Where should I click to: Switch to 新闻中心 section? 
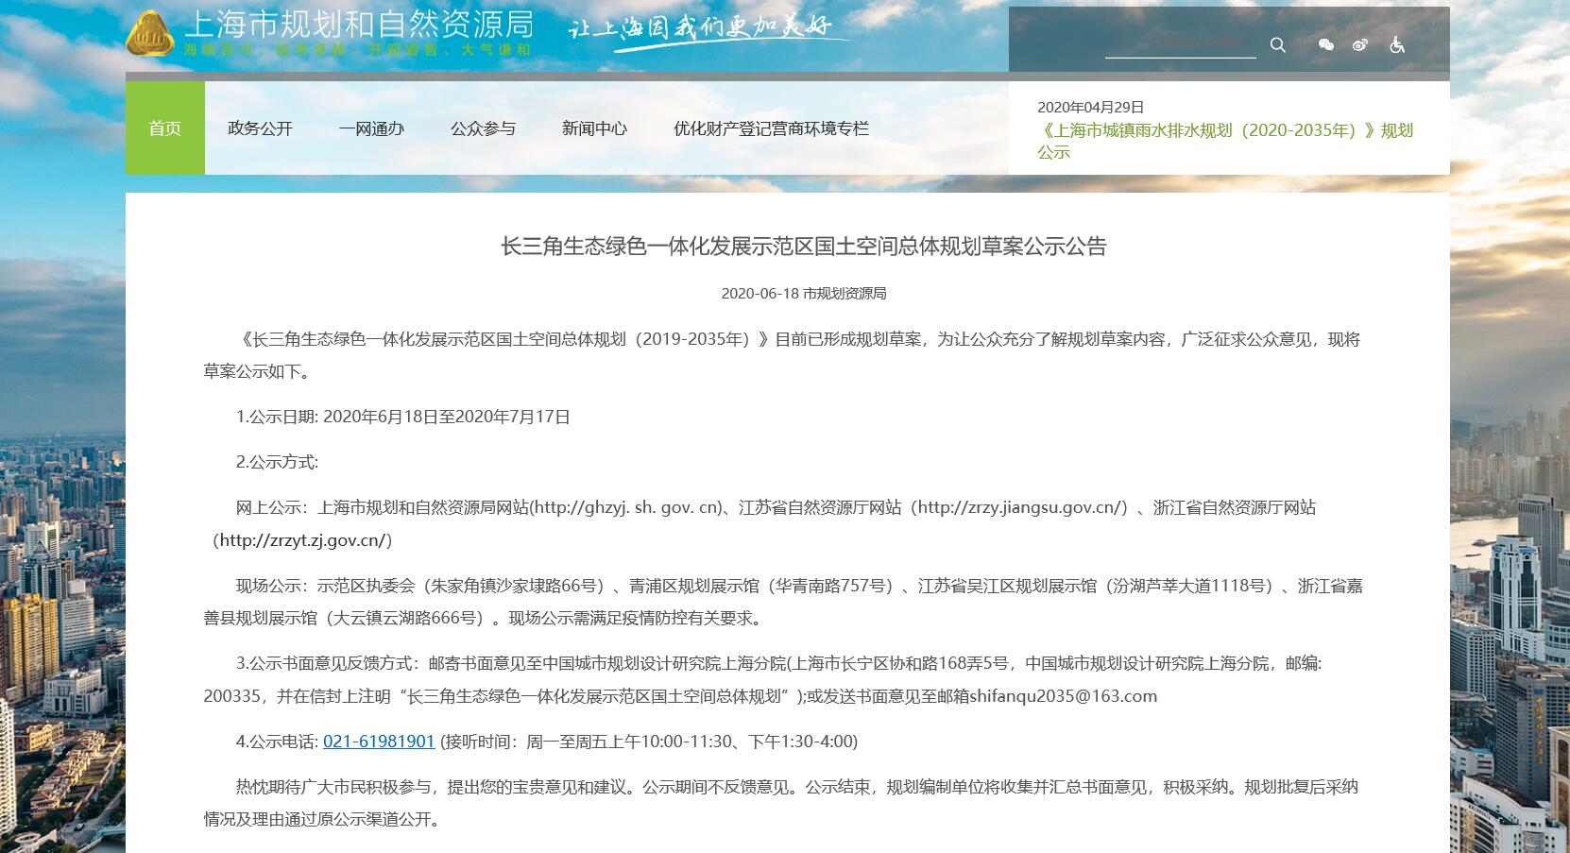pos(594,128)
